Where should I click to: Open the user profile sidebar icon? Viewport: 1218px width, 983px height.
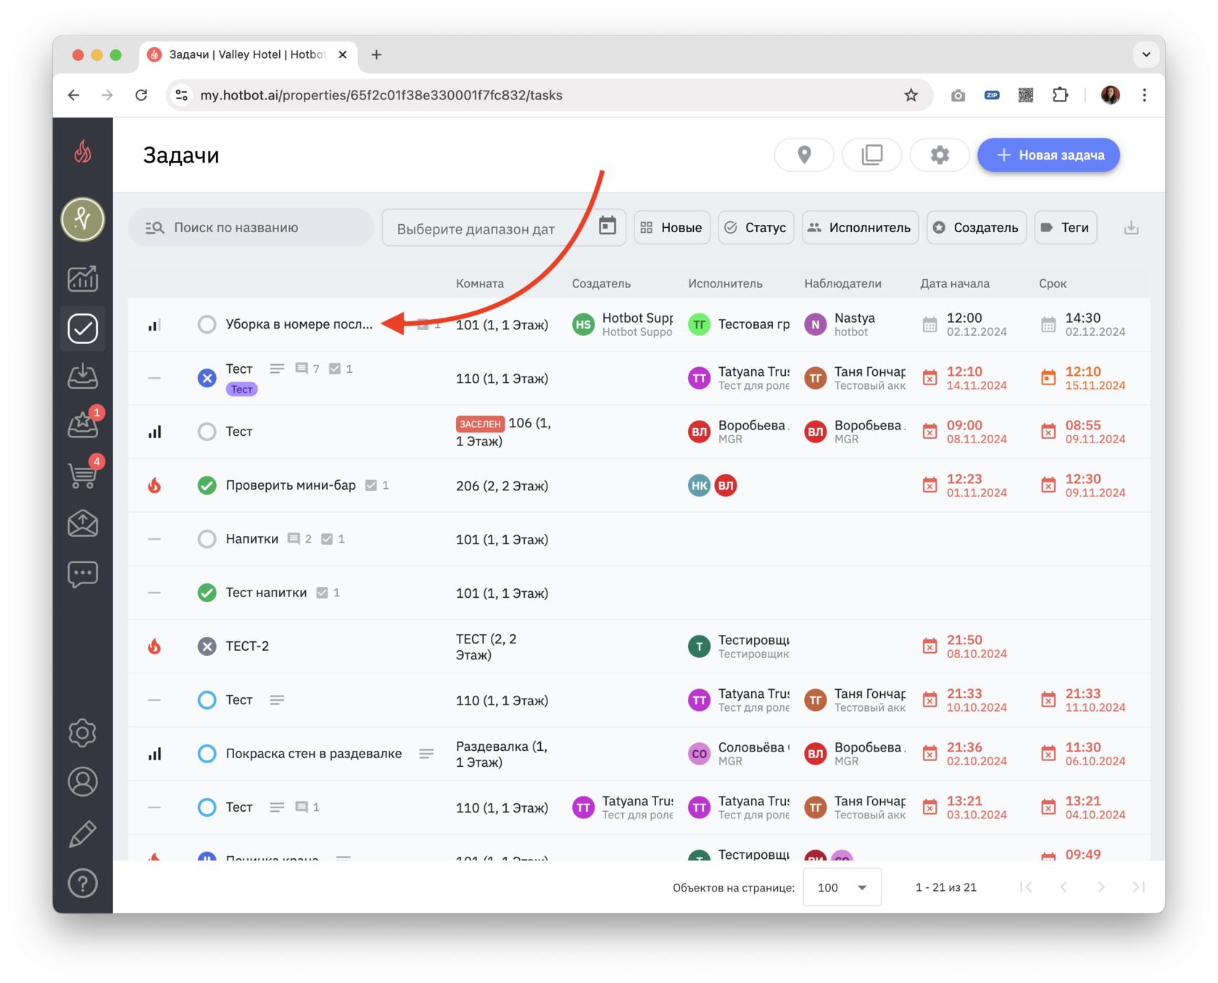coord(83,782)
